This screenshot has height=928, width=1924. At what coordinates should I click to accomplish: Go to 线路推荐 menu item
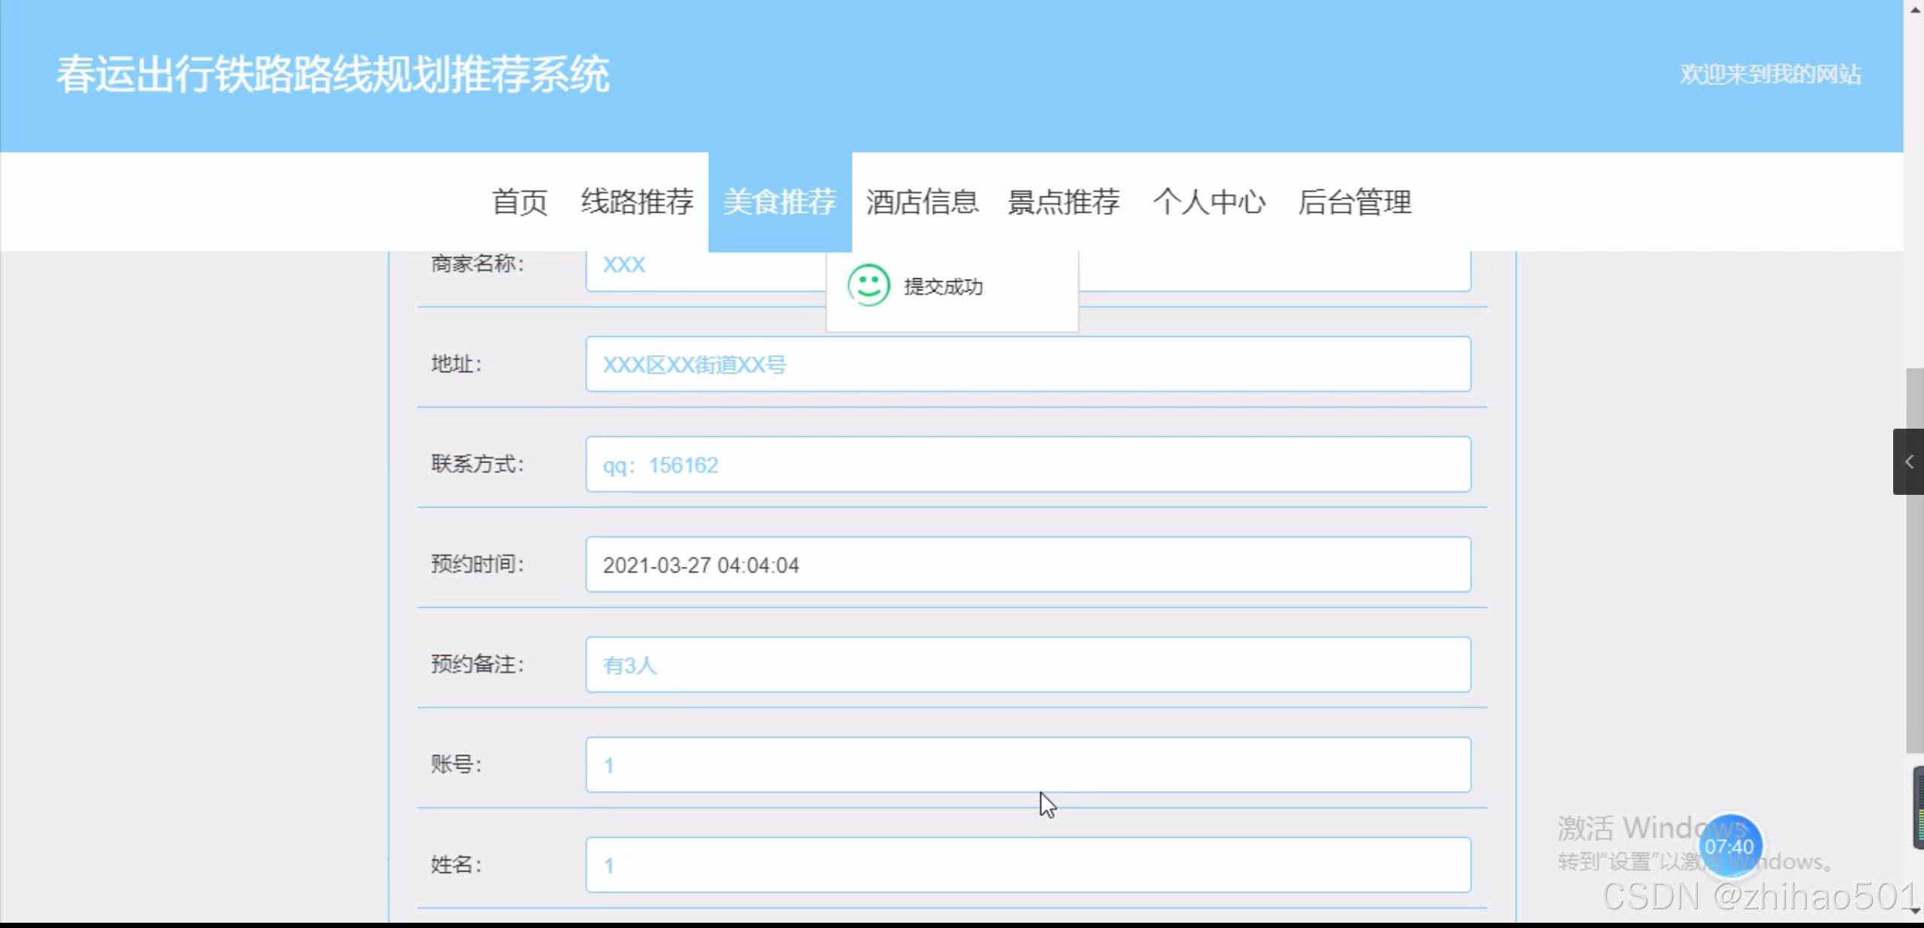(x=637, y=202)
